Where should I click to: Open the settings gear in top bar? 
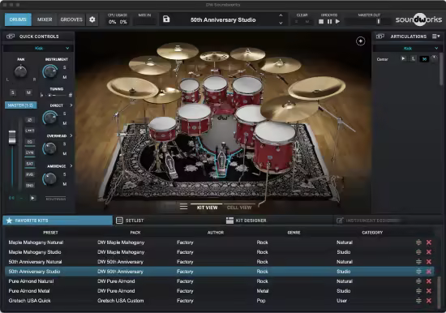coord(92,19)
